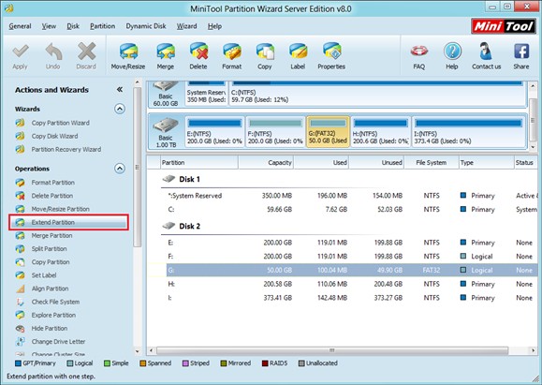Choose Check File System operation
This screenshot has height=385, width=542.
tap(48, 302)
